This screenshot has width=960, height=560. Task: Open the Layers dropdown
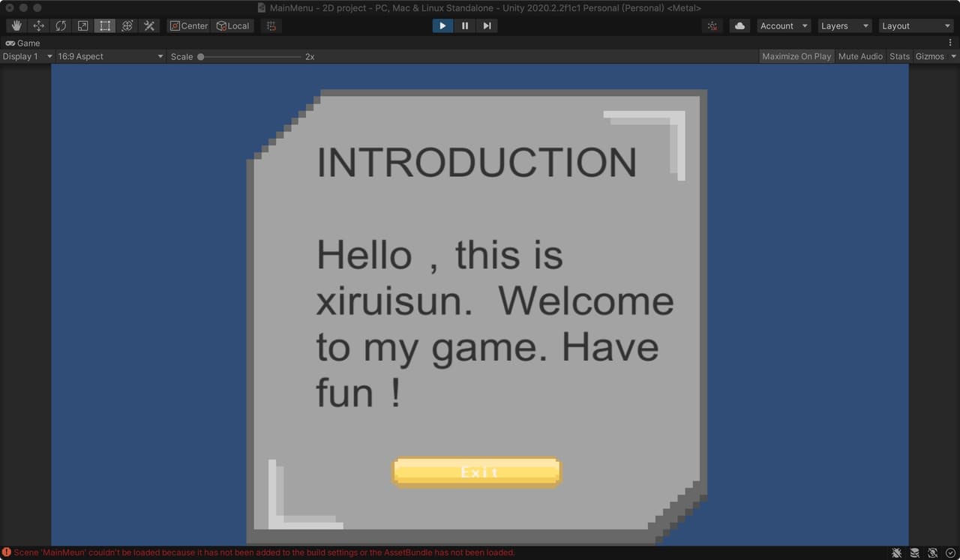[x=844, y=25]
